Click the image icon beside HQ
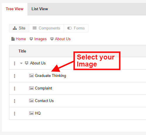The height and width of the screenshot is (135, 146). tap(31, 113)
